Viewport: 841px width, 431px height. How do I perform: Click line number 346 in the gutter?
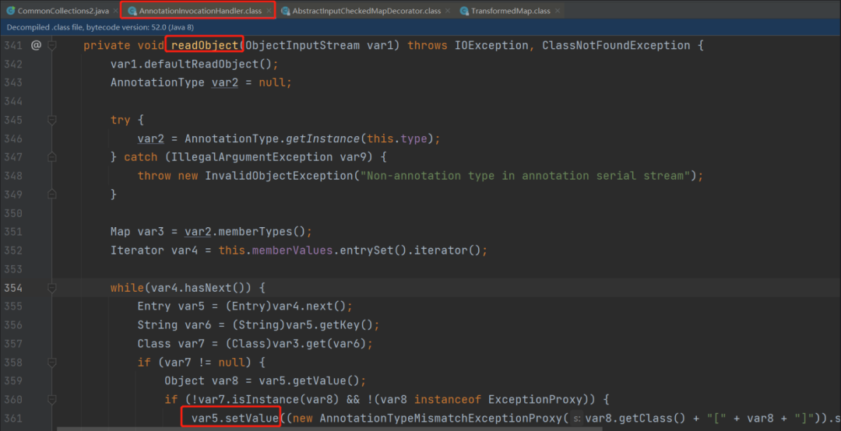click(x=13, y=138)
